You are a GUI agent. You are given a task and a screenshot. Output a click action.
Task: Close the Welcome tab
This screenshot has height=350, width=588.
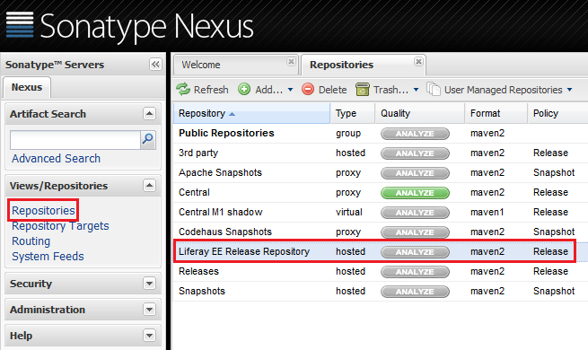coord(291,61)
